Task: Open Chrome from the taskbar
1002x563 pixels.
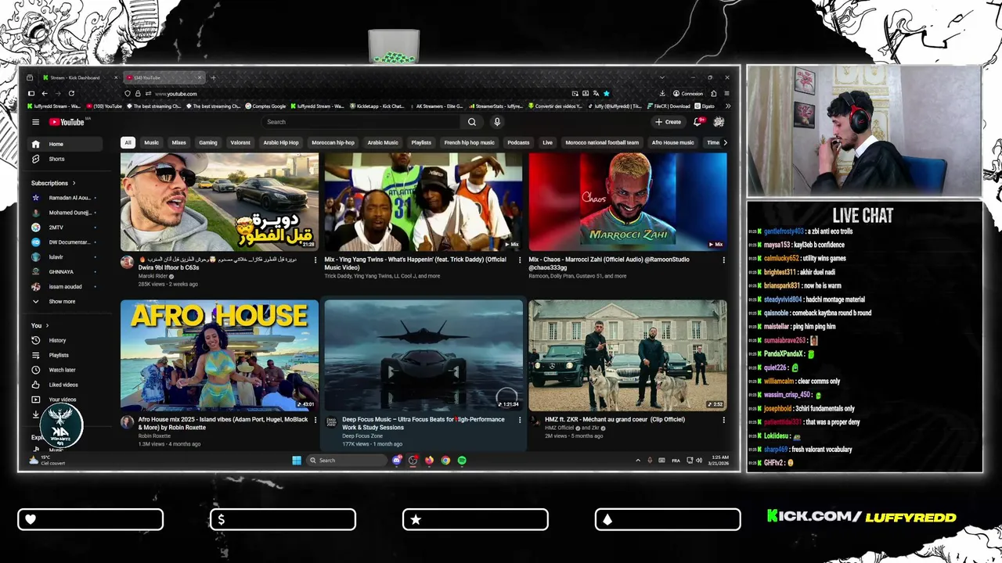Action: pyautogui.click(x=445, y=461)
